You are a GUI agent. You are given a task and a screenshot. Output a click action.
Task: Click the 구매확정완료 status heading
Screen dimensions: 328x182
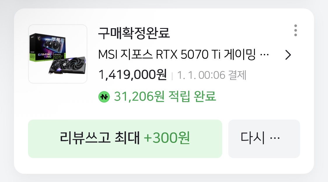[134, 33]
